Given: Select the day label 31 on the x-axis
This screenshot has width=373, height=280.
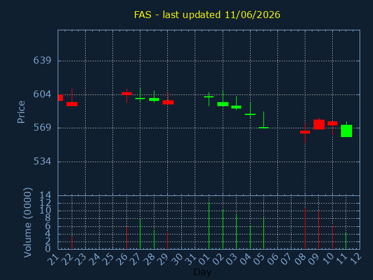Looking at the screenshot, I should tap(191, 259).
